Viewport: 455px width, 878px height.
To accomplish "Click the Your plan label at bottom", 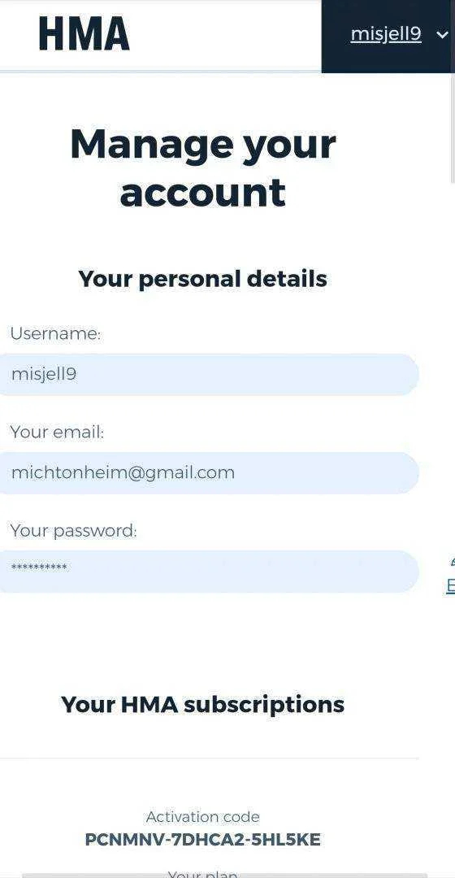I will coord(202,874).
